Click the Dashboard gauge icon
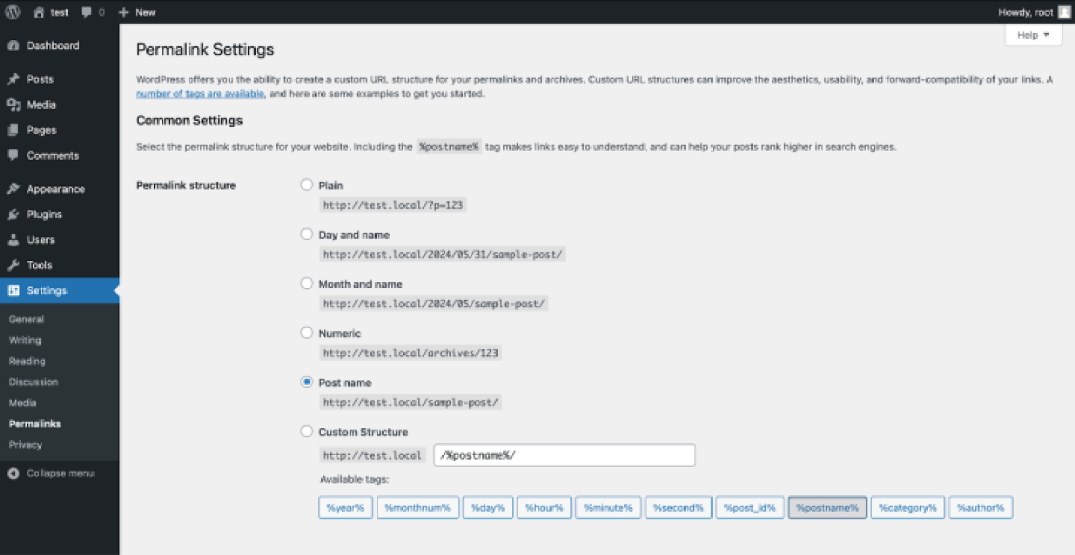 [13, 46]
